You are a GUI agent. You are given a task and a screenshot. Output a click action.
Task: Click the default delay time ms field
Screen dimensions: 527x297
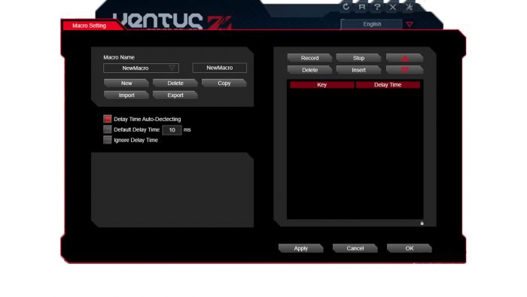click(172, 130)
